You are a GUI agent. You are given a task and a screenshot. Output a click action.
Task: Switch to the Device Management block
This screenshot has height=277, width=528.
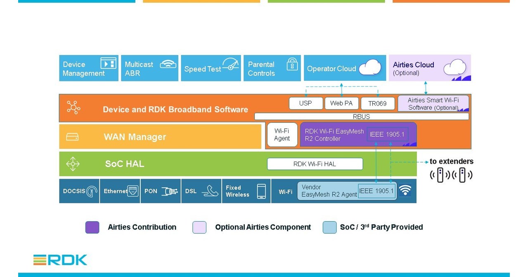coord(88,68)
